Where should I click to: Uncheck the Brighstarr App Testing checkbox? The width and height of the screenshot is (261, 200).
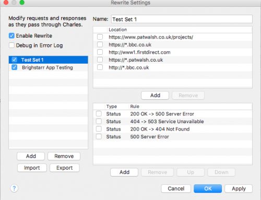click(14, 67)
